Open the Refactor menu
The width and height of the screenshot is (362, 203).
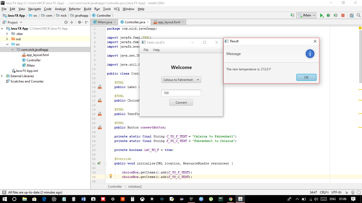pos(75,9)
